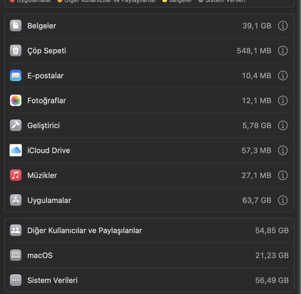Open info button for Müzikler

(283, 175)
